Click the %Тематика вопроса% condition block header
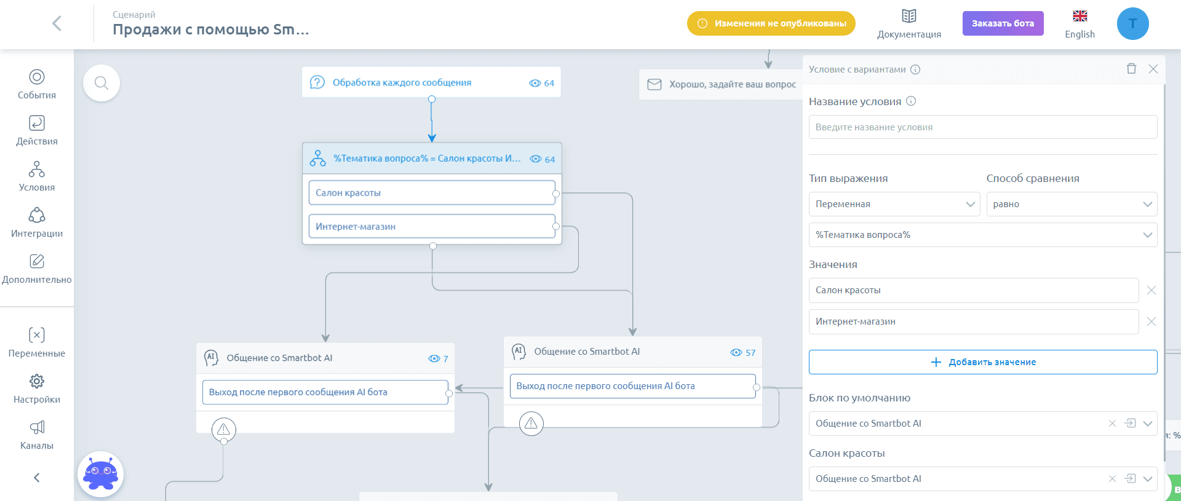This screenshot has width=1181, height=501. (432, 159)
